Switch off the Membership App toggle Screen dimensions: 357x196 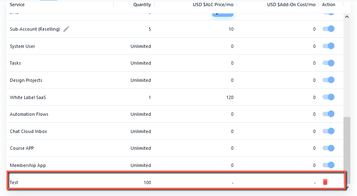tap(329, 165)
